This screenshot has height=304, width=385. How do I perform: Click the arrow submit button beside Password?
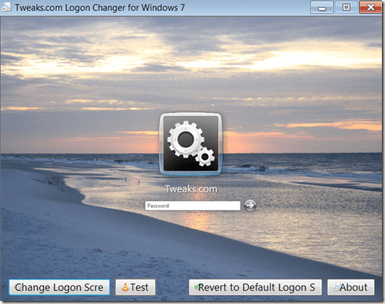(x=250, y=205)
